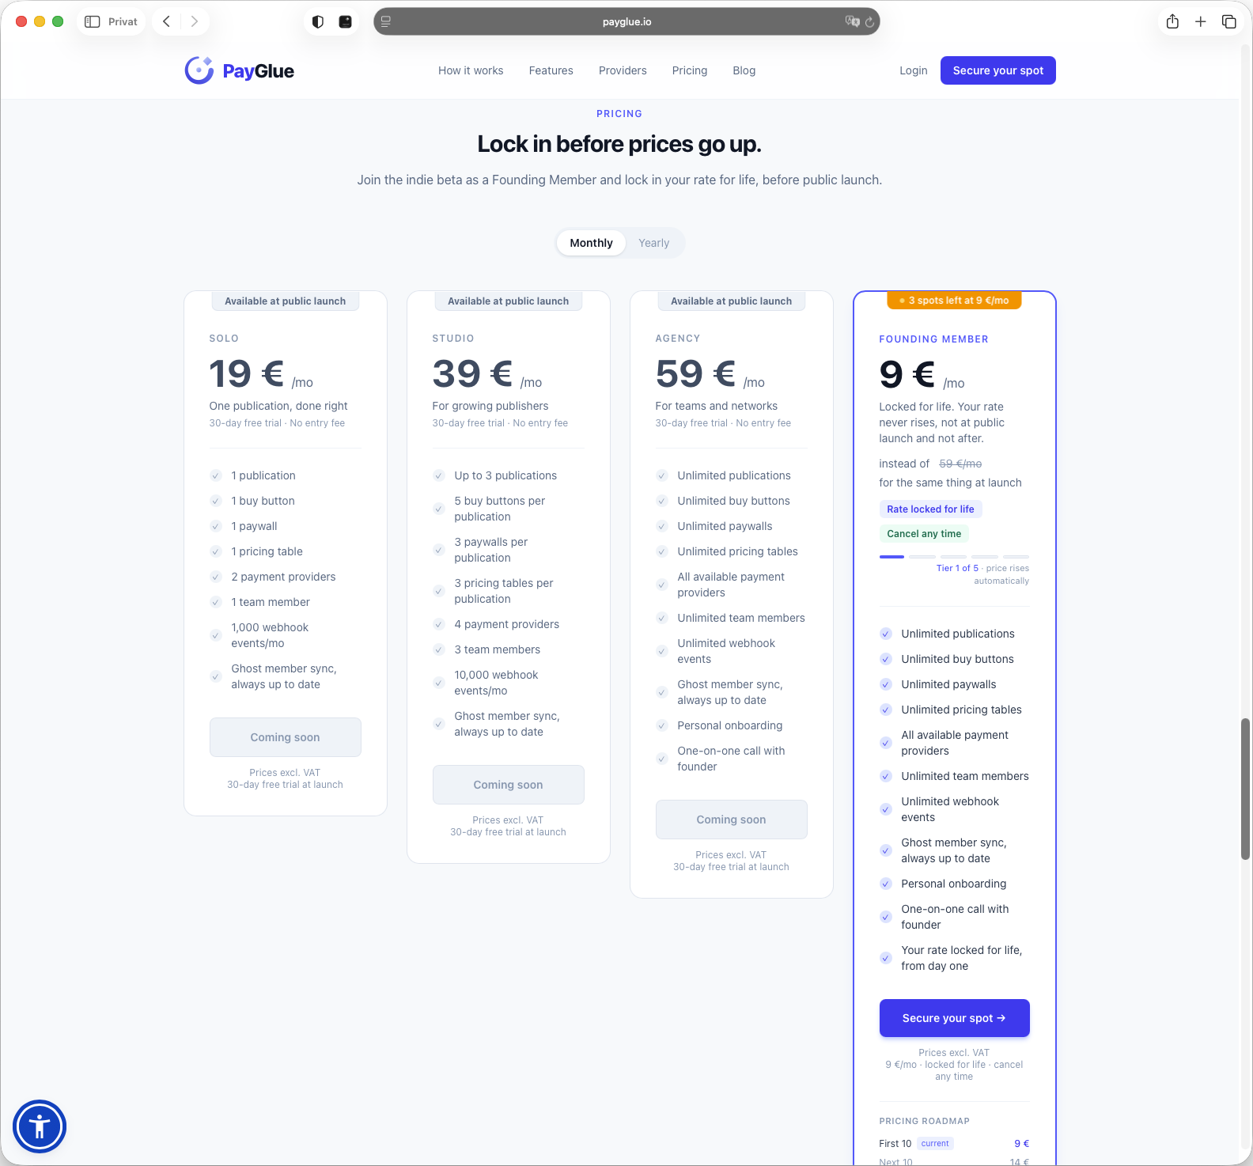
Task: Switch billing to Yearly
Action: point(654,243)
